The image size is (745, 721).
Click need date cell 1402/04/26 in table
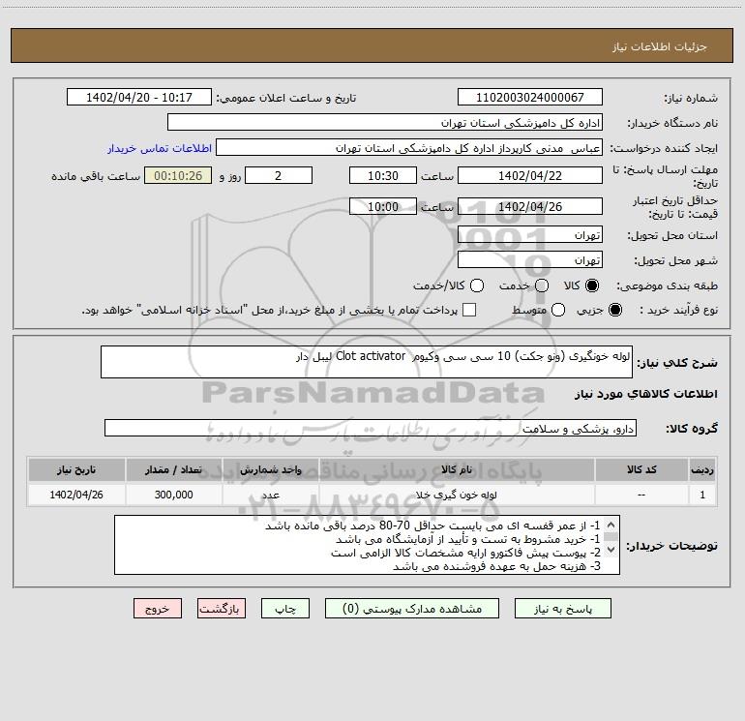pyautogui.click(x=76, y=495)
